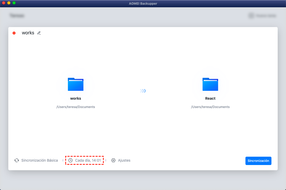
Task: Edit the task name using the pencil icon
Action: [39, 33]
